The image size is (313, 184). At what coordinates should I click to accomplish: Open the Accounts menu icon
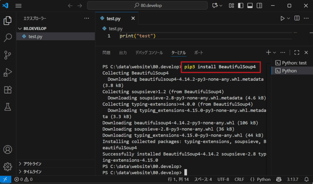tap(8, 150)
